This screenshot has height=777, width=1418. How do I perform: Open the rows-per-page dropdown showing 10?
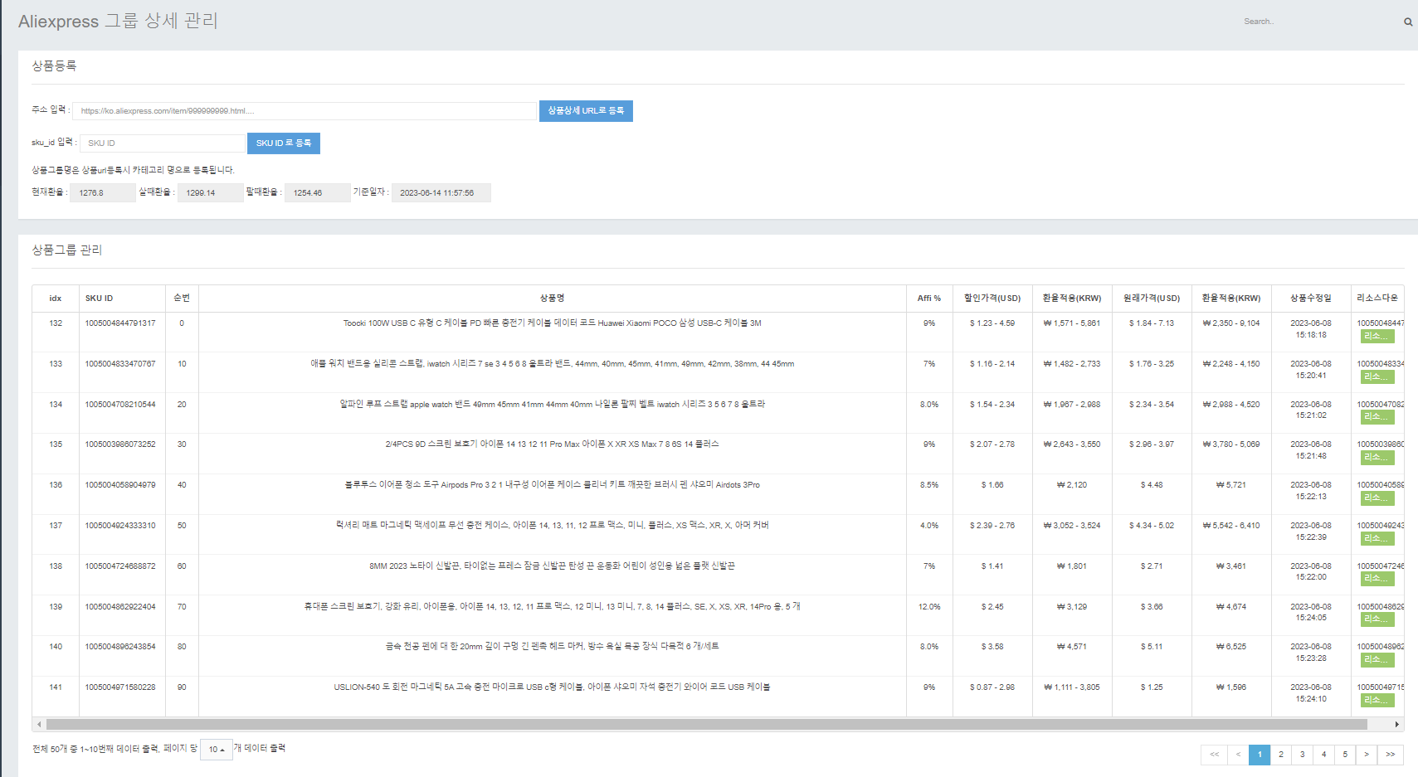pyautogui.click(x=216, y=750)
